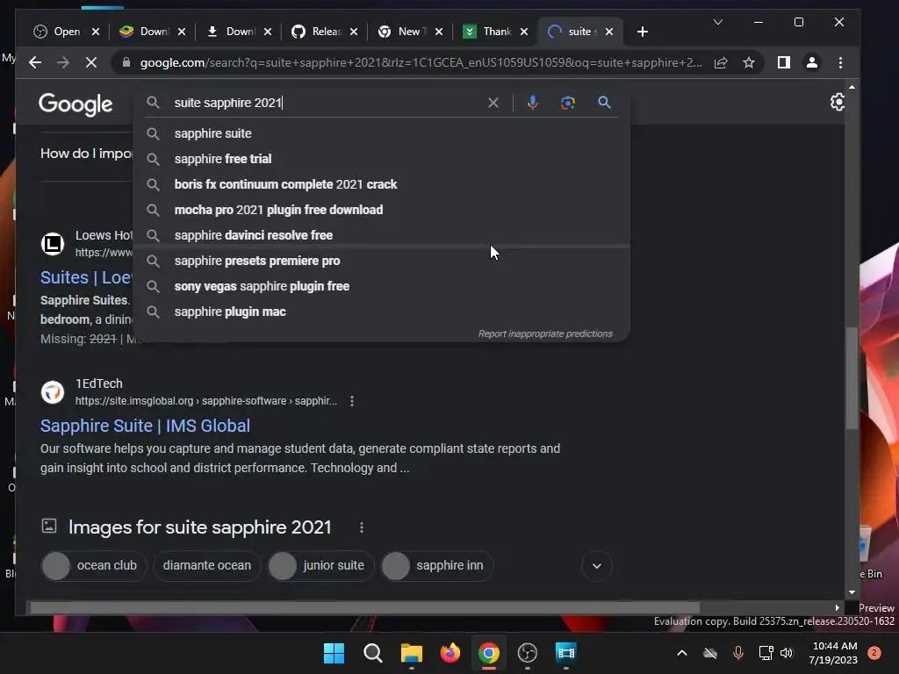This screenshot has width=899, height=674.
Task: Select the sapphire inn image chip
Action: [x=437, y=566]
